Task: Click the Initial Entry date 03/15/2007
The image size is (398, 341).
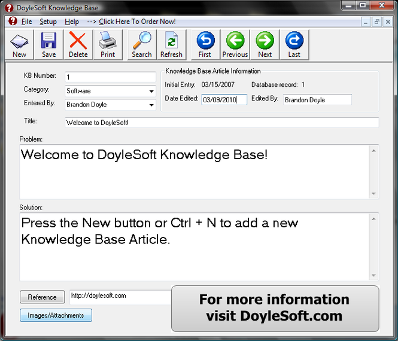Action: (218, 84)
